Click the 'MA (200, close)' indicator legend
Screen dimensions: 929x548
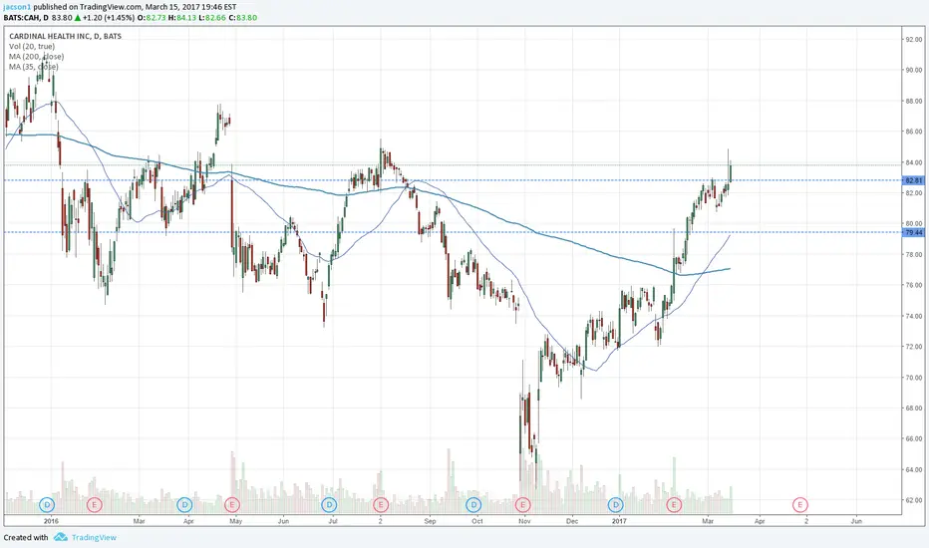37,56
